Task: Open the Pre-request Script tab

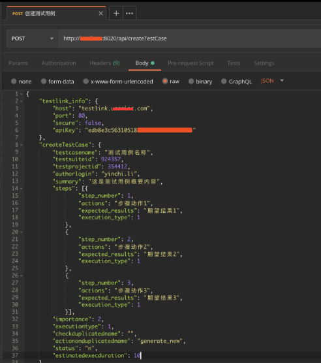Action: click(191, 63)
